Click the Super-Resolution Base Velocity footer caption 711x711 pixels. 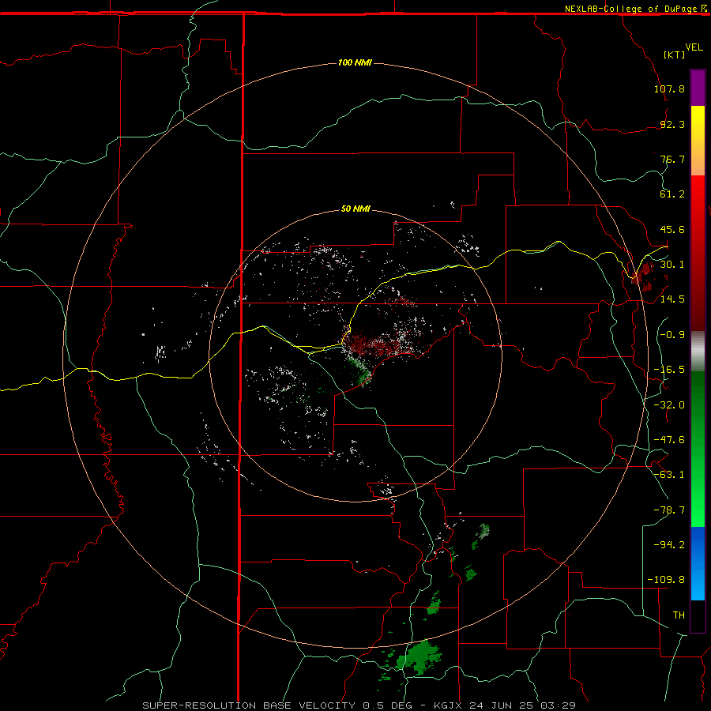click(359, 705)
